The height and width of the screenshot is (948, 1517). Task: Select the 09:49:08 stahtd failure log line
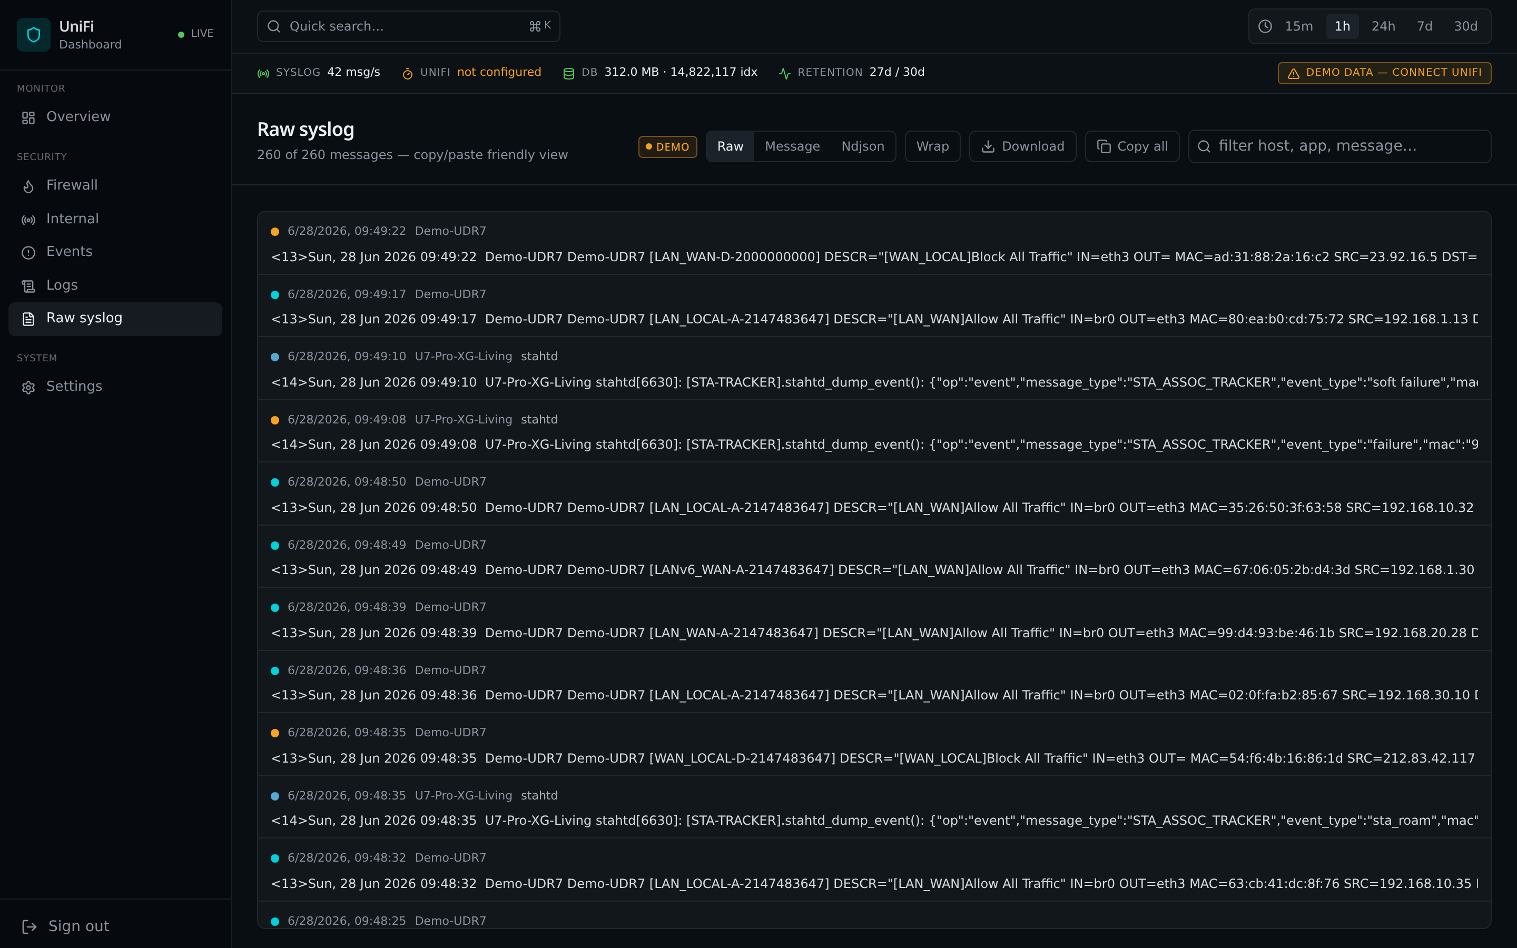[x=874, y=431]
